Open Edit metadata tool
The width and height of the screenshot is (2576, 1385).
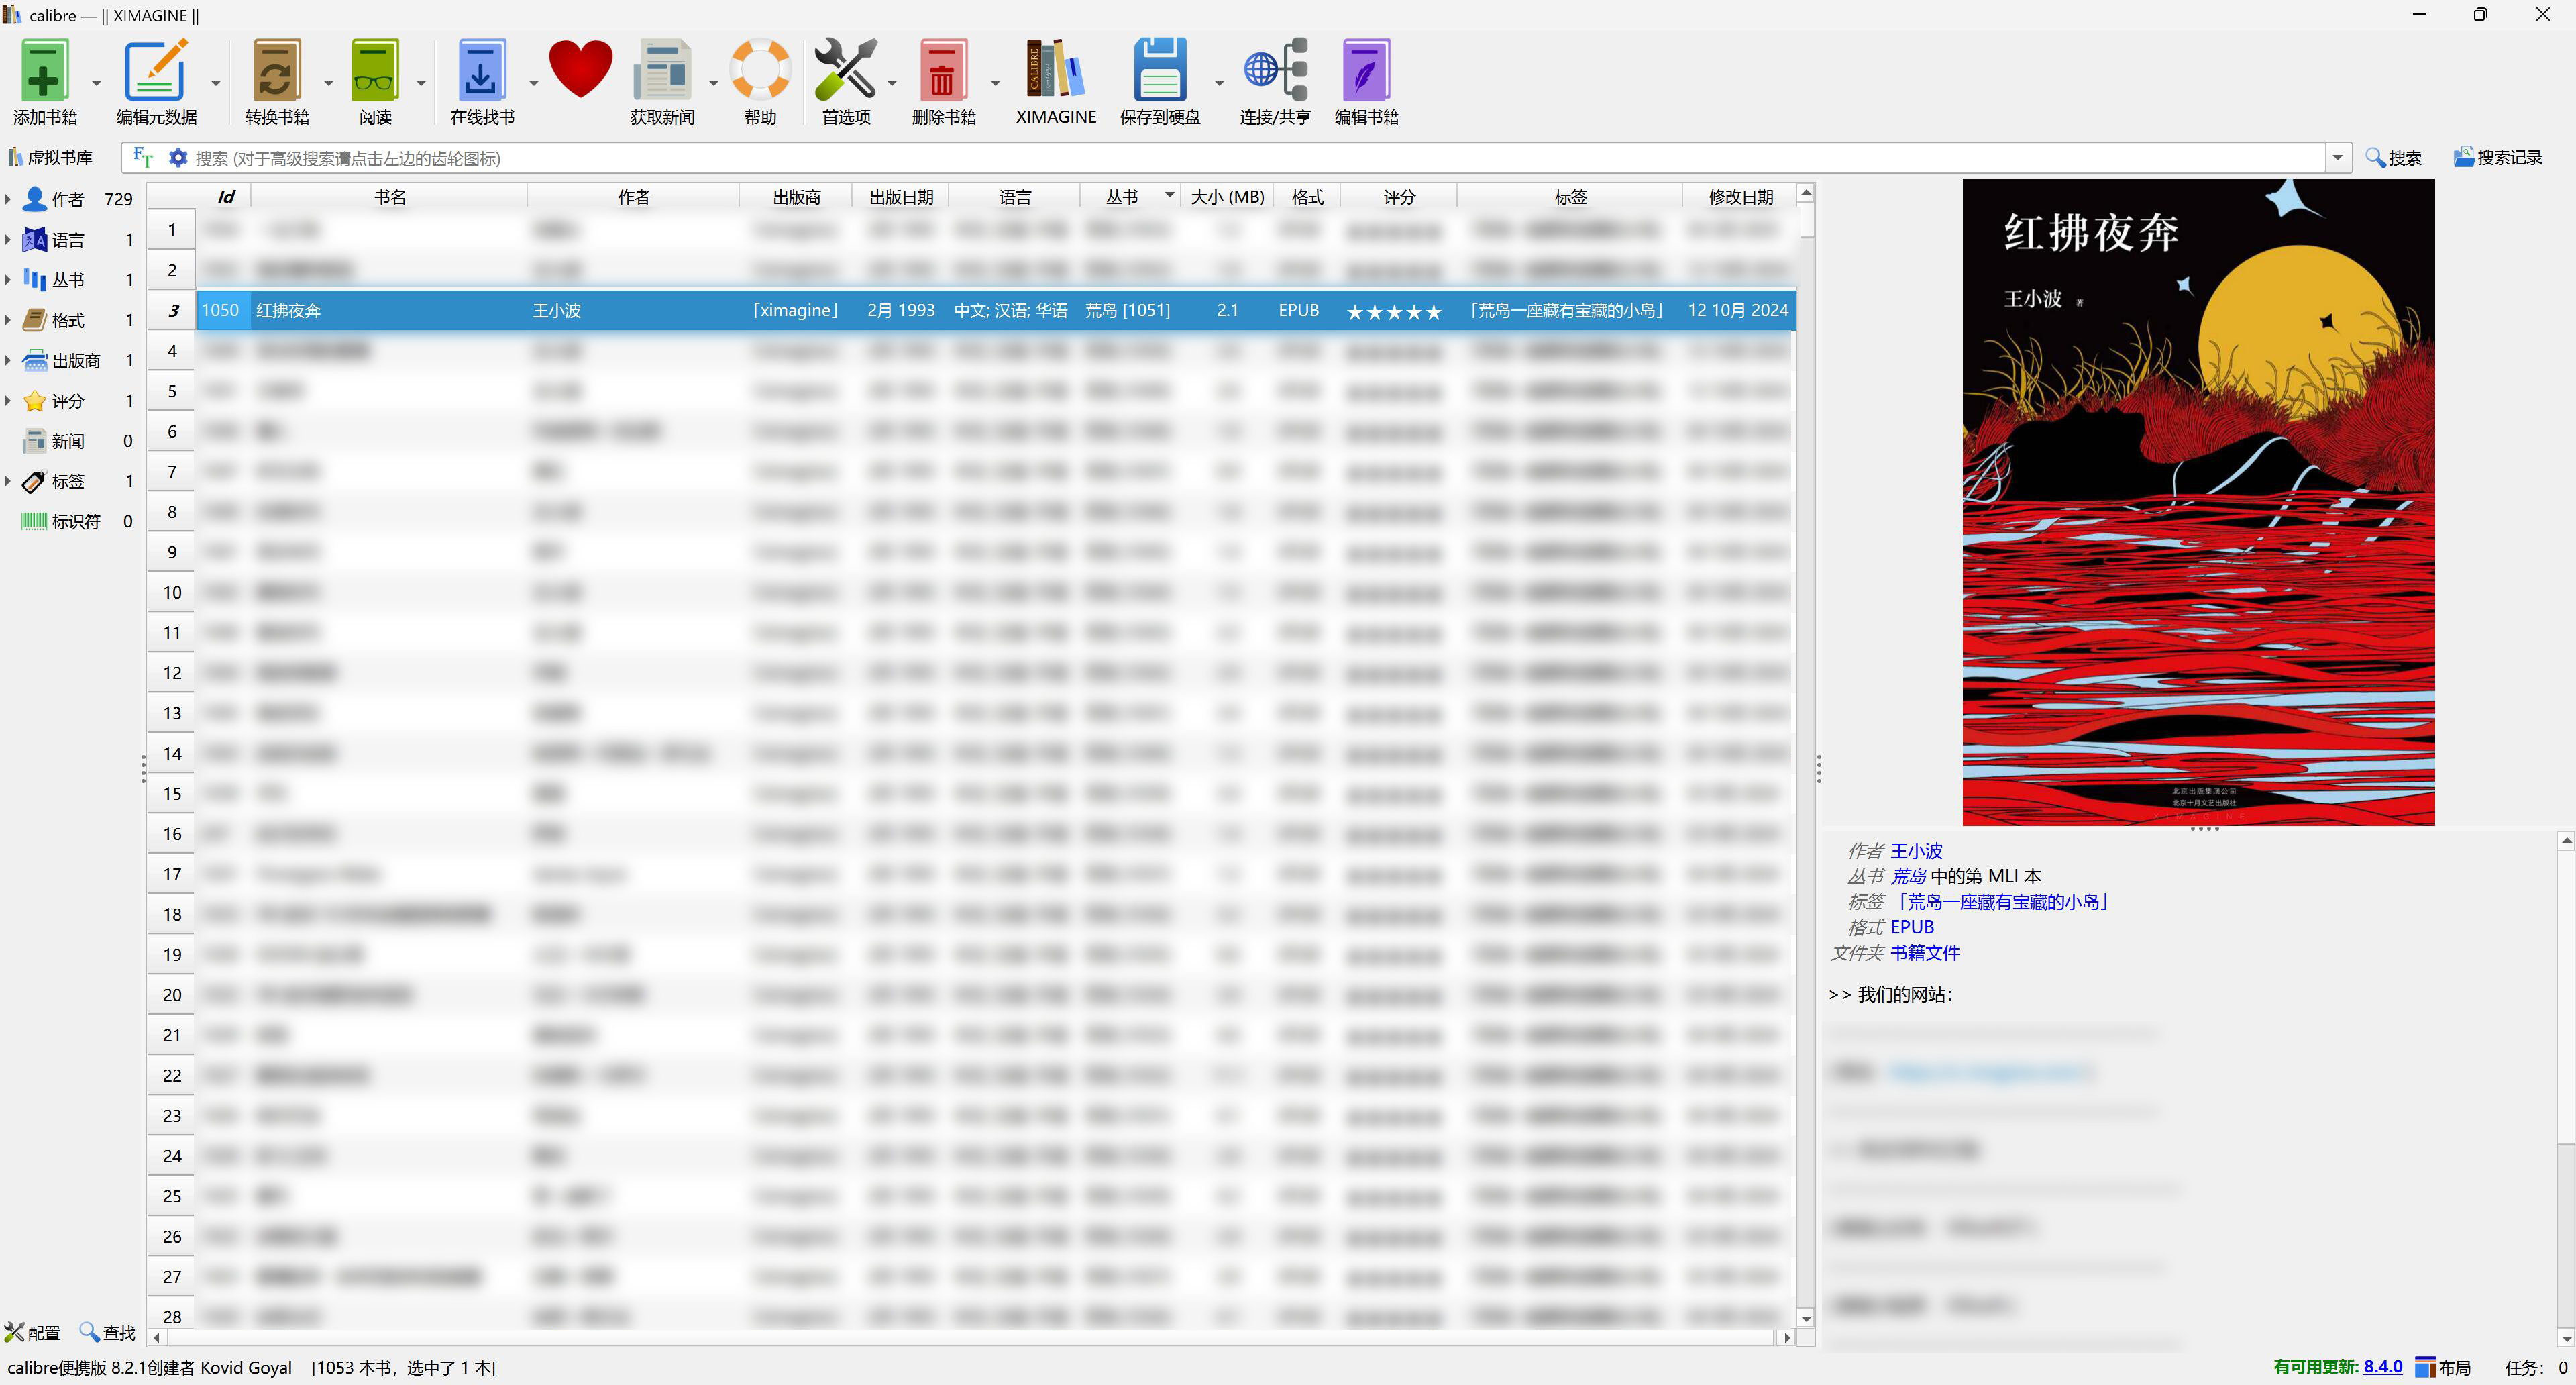(x=155, y=70)
